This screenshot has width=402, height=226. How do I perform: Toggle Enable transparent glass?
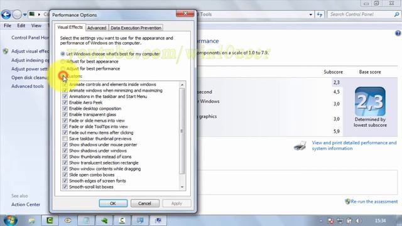[x=65, y=114]
